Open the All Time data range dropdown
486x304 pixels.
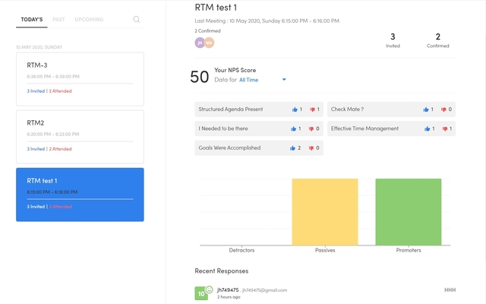click(x=263, y=80)
